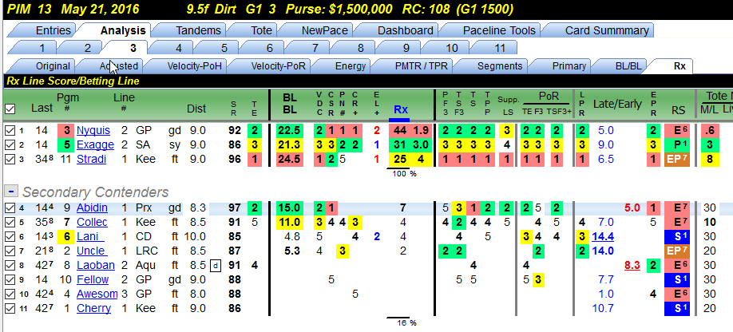Click Abidin speed rating 97
The image size is (733, 332).
(x=233, y=207)
